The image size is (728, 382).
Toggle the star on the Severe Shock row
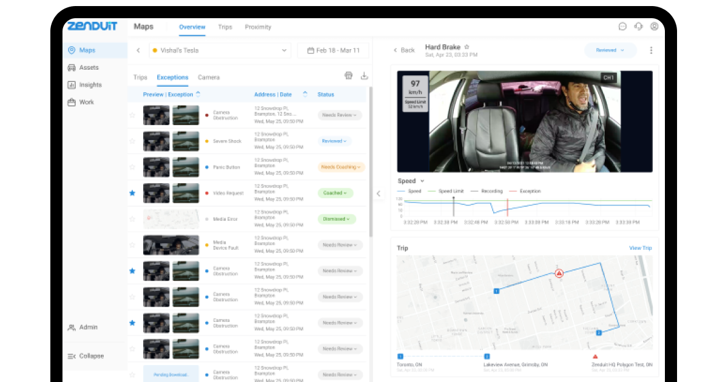pos(132,141)
